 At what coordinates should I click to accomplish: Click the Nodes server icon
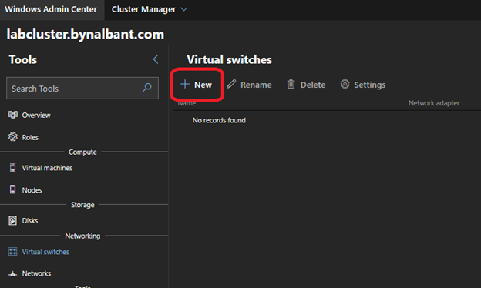point(12,189)
